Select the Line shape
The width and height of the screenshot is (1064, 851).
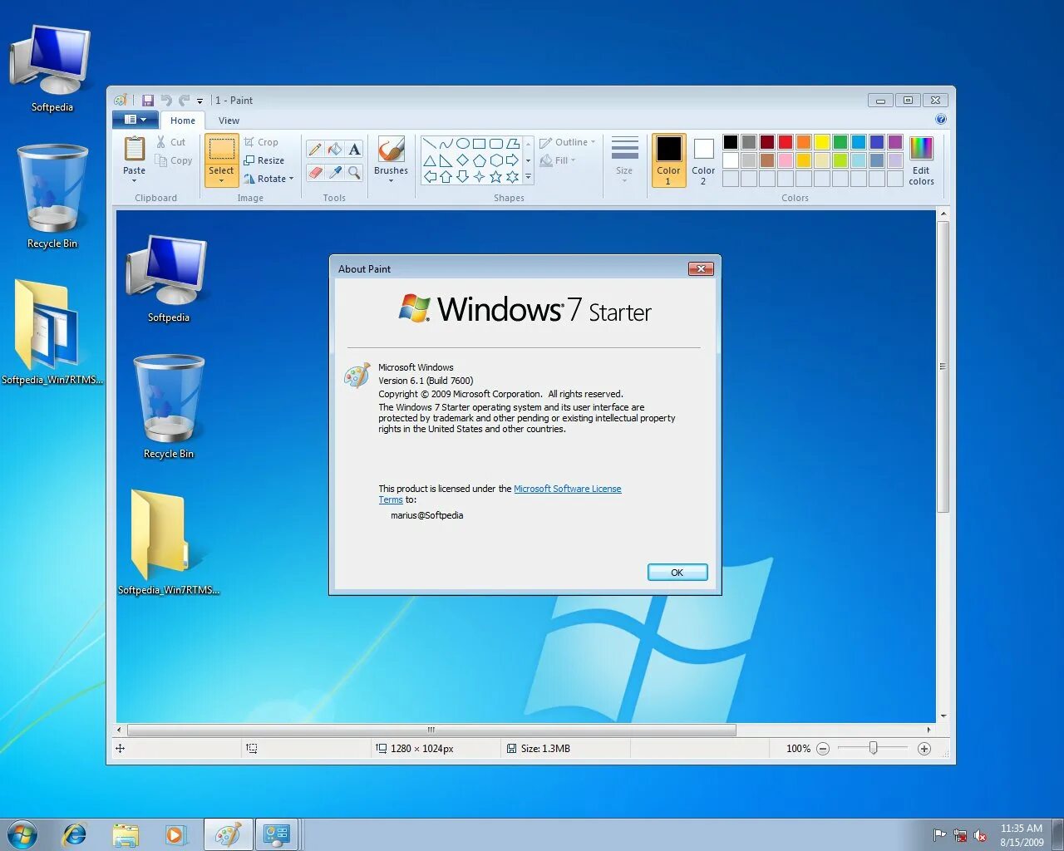click(430, 144)
